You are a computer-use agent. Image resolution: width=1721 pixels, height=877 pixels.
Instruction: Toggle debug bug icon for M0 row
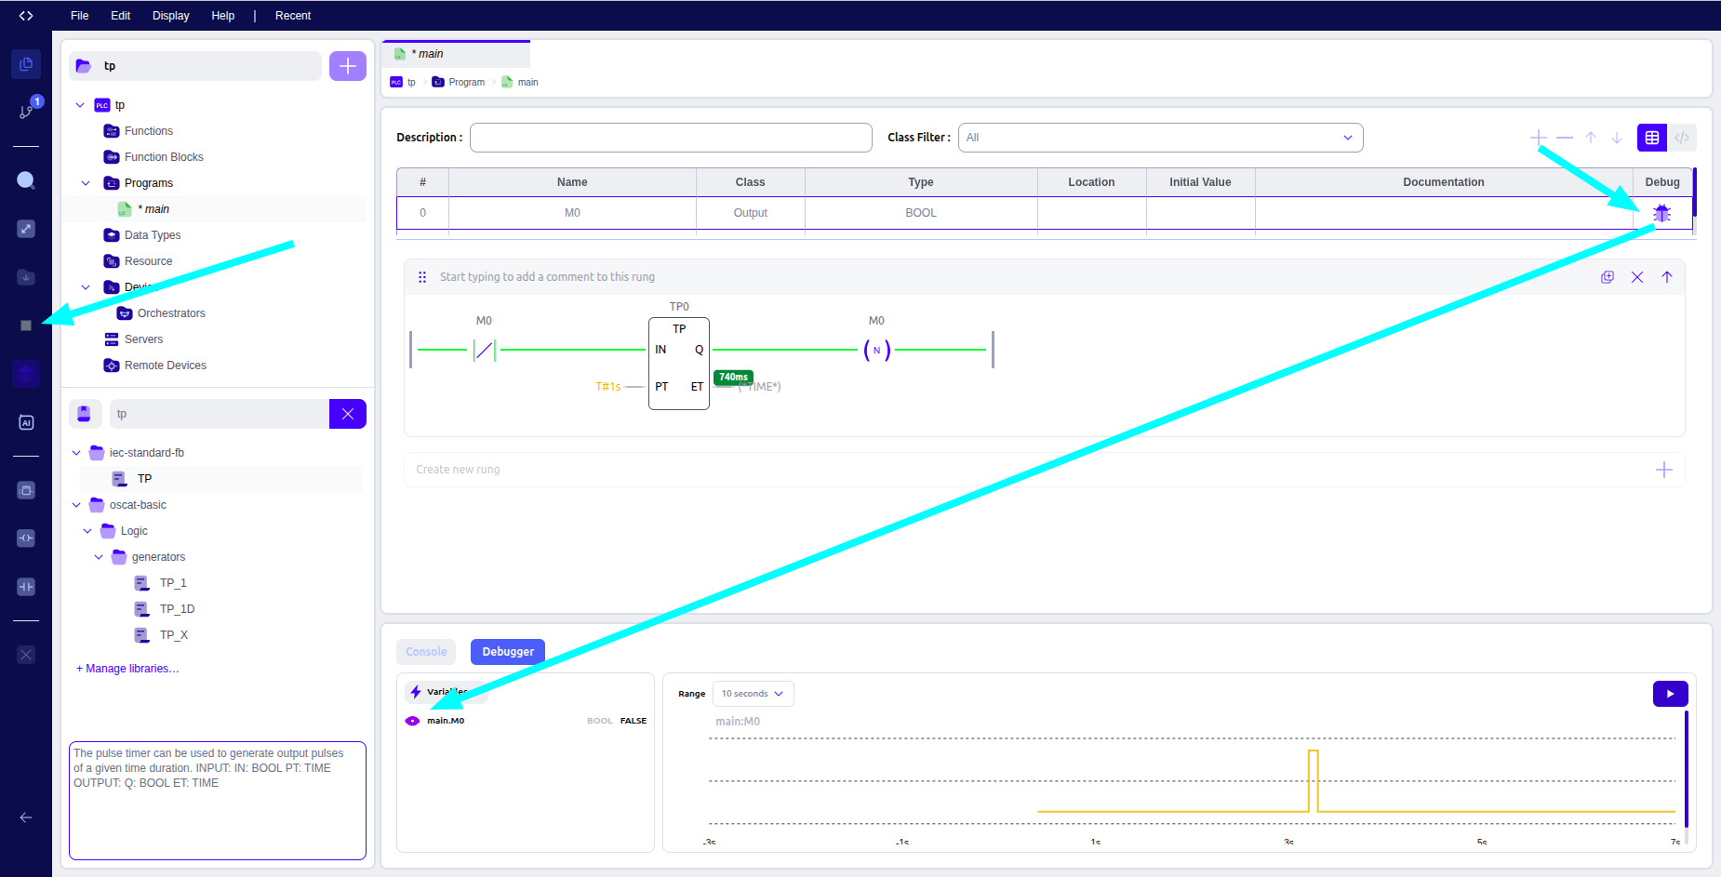(1662, 213)
